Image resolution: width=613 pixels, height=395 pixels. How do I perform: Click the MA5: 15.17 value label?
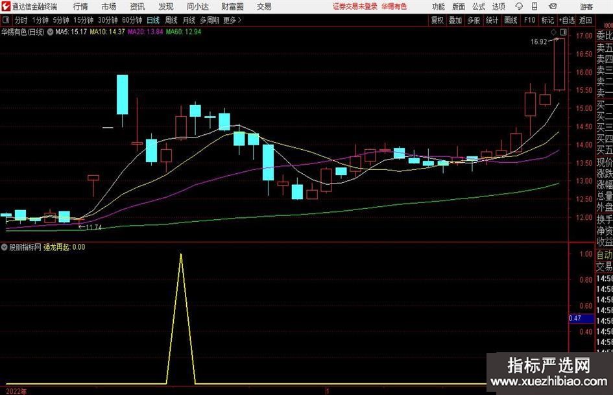[x=71, y=32]
